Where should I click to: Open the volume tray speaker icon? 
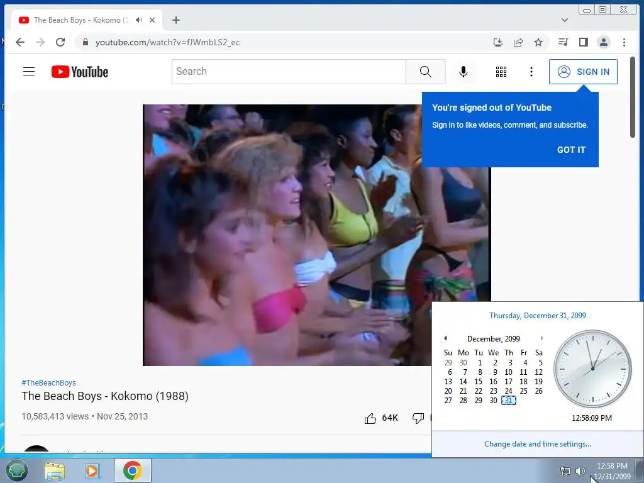(x=580, y=471)
